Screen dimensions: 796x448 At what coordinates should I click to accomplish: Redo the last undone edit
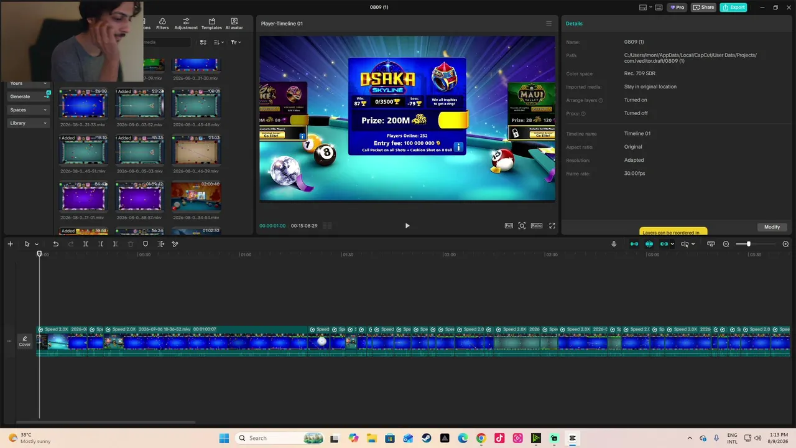(x=70, y=244)
